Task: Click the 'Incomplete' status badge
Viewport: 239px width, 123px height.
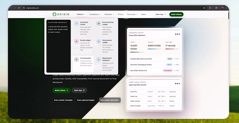Action: click(x=168, y=70)
